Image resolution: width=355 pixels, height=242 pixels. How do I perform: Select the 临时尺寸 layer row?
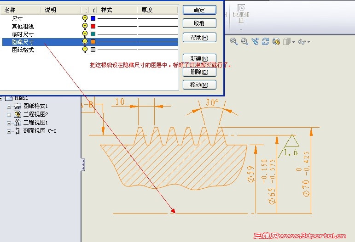point(89,34)
